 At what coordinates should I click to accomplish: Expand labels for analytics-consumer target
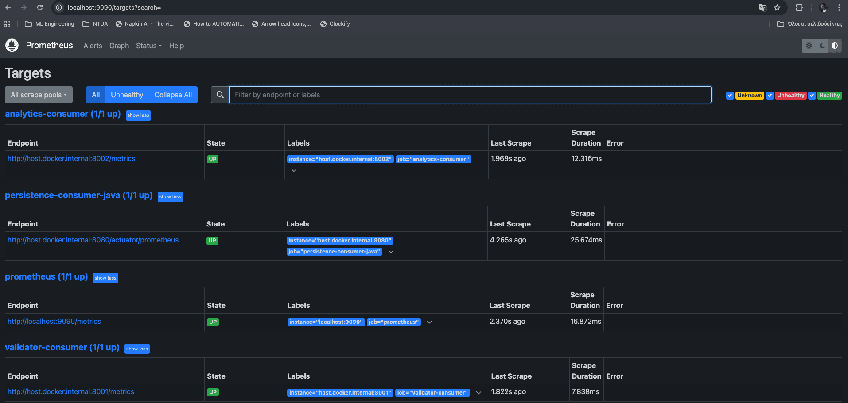click(294, 170)
